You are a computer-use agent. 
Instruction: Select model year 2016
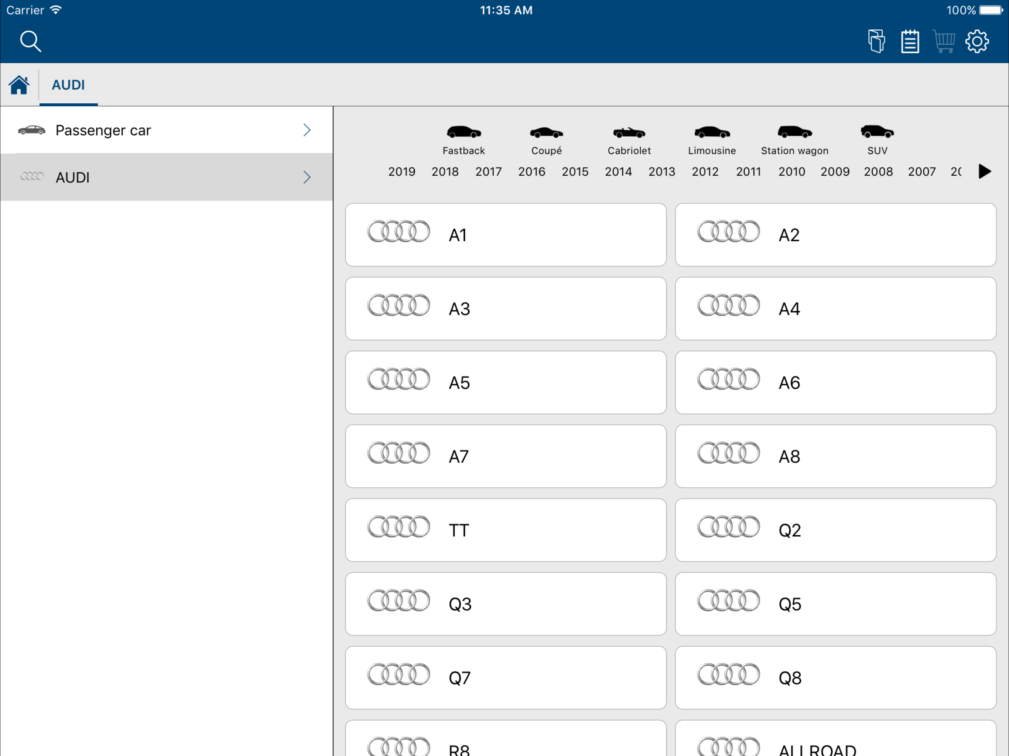pyautogui.click(x=531, y=172)
